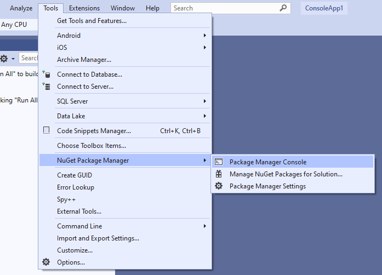Image resolution: width=382 pixels, height=275 pixels.
Task: Click the Code Snippets Manager icon
Action: pyautogui.click(x=46, y=130)
